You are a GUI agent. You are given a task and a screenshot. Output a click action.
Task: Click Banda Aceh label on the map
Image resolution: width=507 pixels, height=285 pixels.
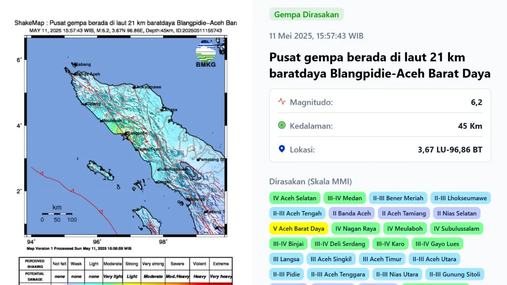point(88,74)
